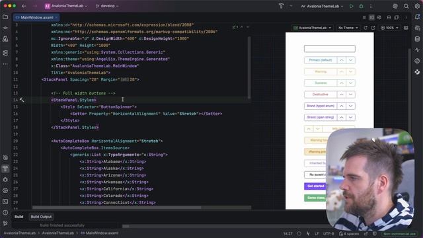The height and width of the screenshot is (238, 423).
Task: Click the Get started button in preview
Action: pyautogui.click(x=316, y=186)
